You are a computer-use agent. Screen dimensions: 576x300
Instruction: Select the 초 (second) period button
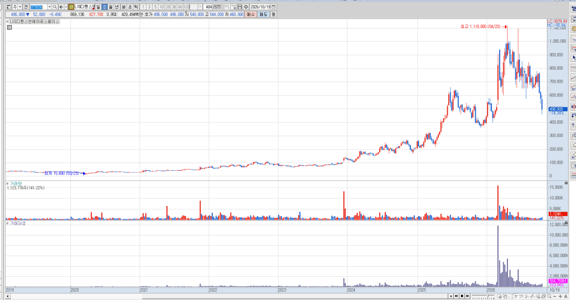click(129, 7)
